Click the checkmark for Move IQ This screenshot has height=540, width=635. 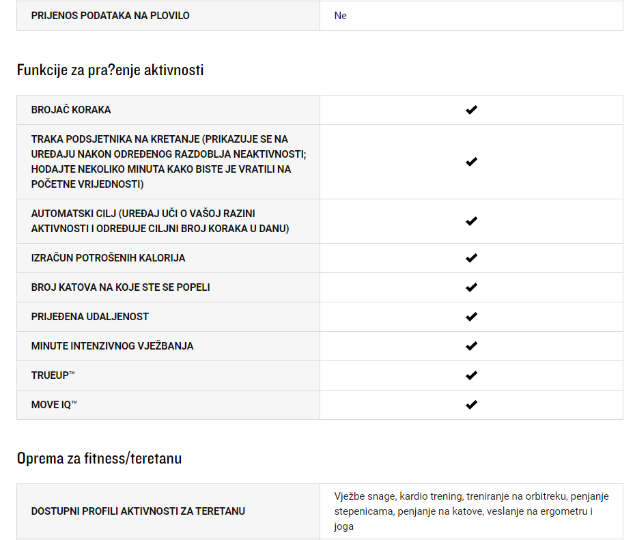471,405
